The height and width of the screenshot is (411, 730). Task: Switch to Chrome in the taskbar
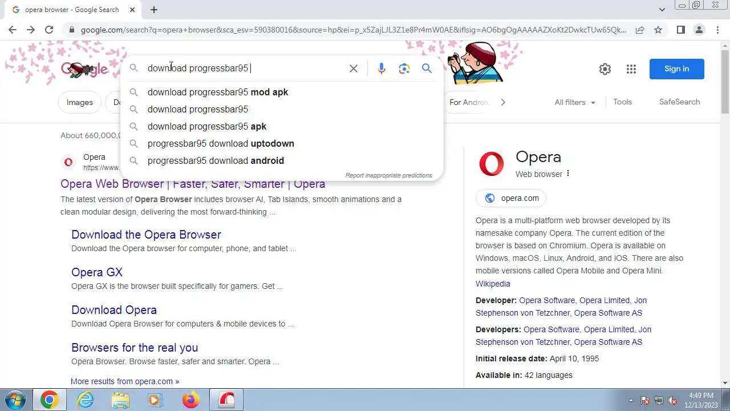click(x=49, y=400)
